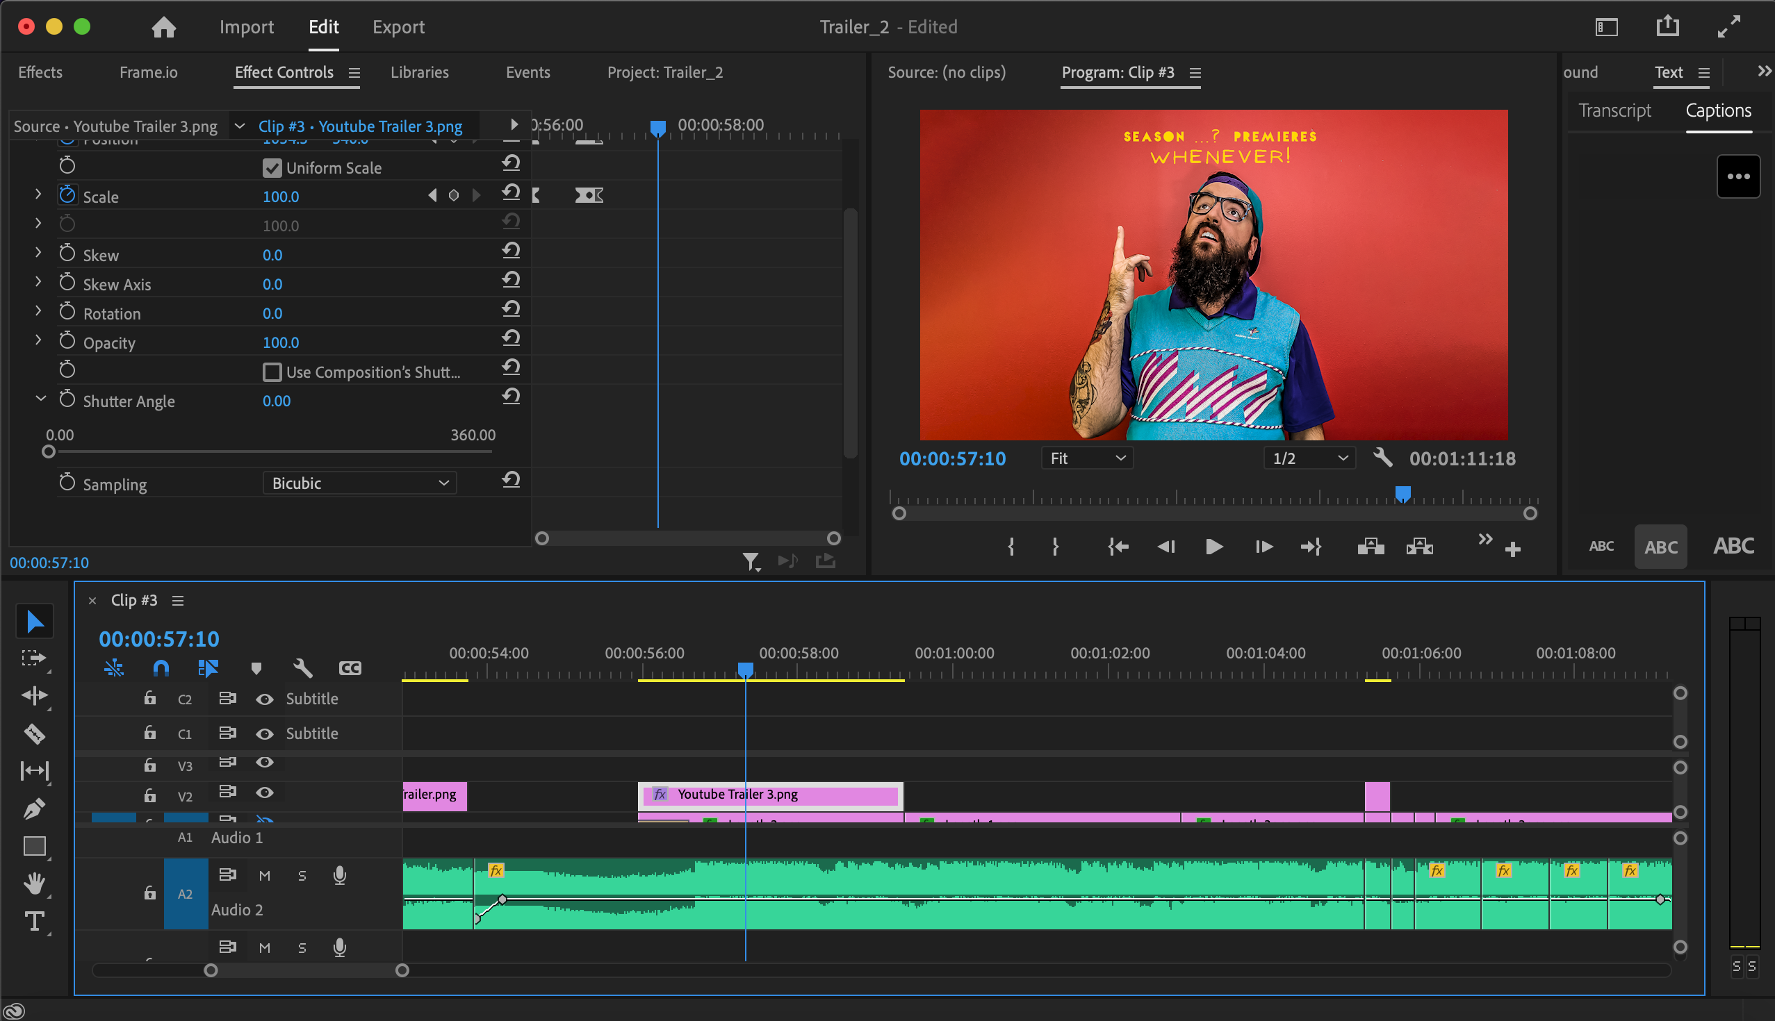This screenshot has width=1775, height=1021.
Task: Open the Fit zoom level dropdown
Action: tap(1087, 458)
